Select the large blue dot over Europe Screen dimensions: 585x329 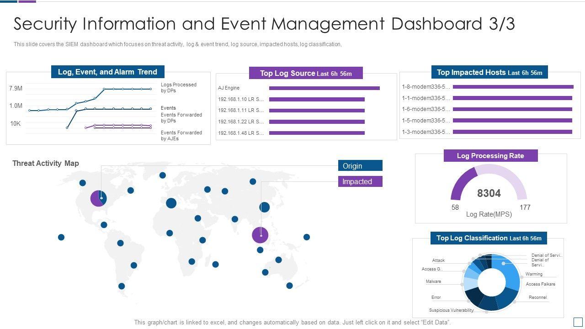click(171, 203)
